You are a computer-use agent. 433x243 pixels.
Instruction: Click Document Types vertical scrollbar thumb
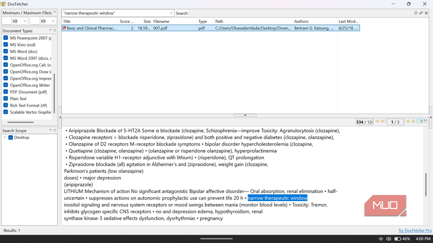tap(54, 93)
